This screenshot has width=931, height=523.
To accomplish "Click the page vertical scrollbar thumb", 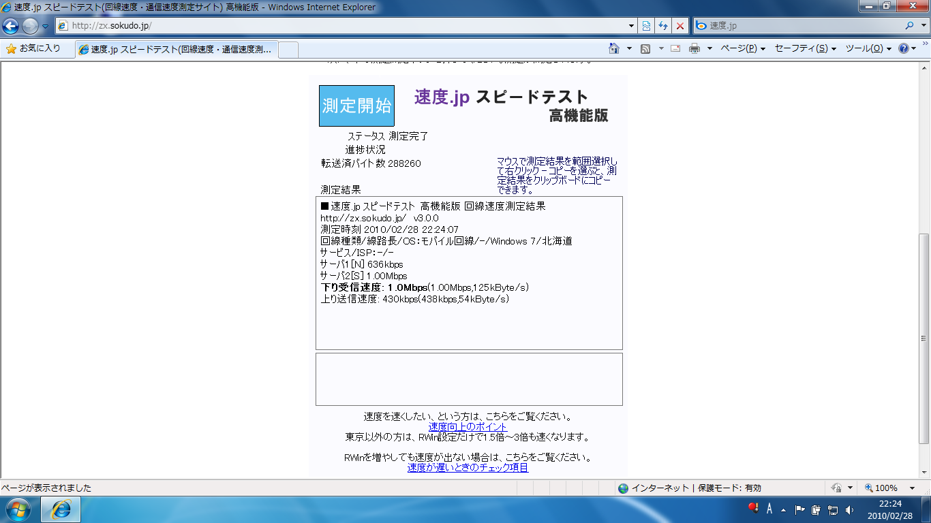I will 924,338.
